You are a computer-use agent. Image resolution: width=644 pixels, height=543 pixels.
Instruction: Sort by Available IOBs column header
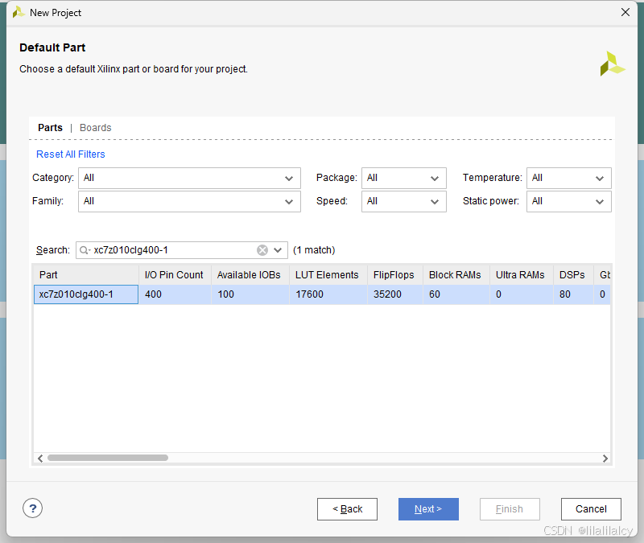tap(250, 274)
